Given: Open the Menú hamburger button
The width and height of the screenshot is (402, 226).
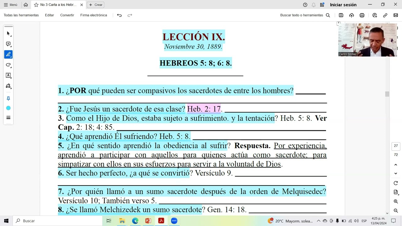Looking at the screenshot, I should click(10, 5).
